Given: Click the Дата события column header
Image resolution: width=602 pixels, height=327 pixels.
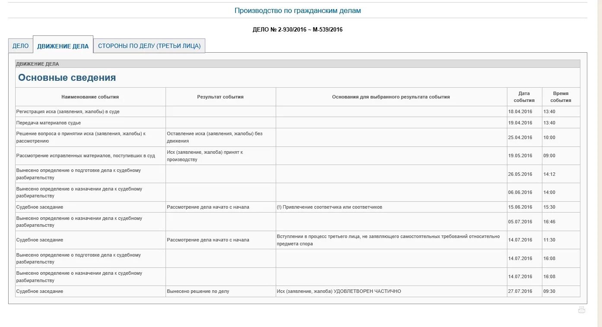Looking at the screenshot, I should [x=524, y=97].
